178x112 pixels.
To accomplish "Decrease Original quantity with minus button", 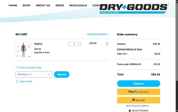I will coord(70,44).
